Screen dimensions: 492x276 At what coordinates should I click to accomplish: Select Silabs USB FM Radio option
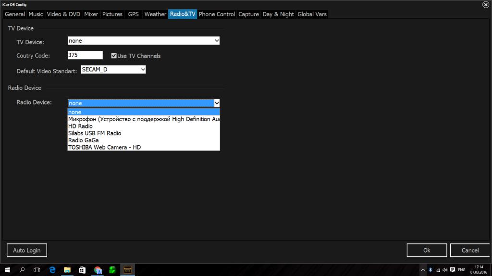95,133
